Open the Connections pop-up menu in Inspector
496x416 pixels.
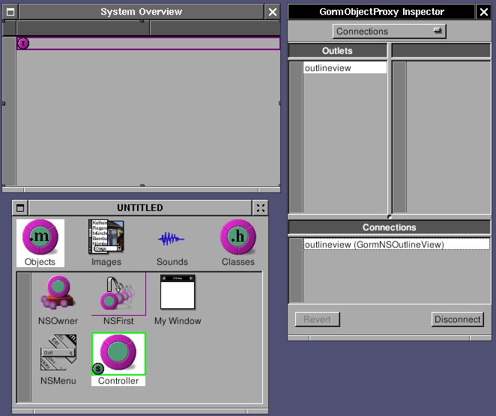point(389,31)
